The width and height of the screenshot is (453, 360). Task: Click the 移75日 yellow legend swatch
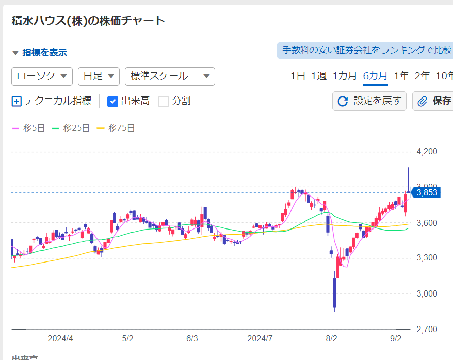(100, 128)
